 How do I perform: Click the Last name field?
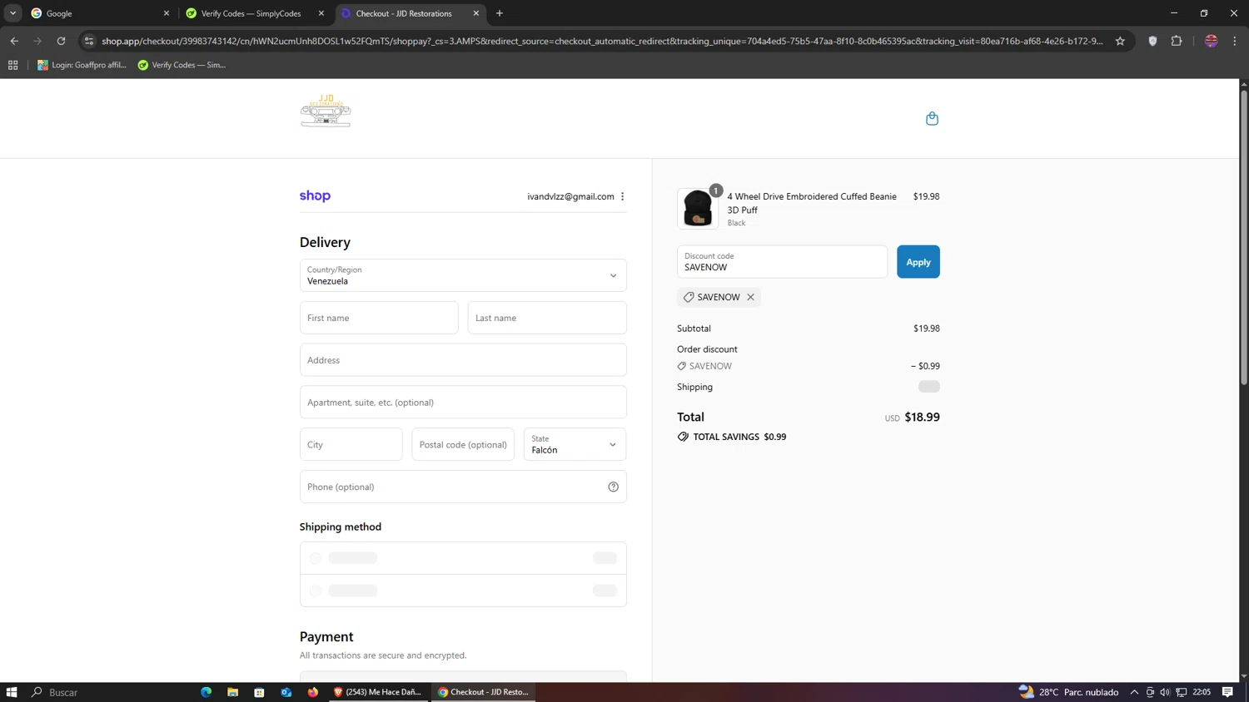pyautogui.click(x=547, y=318)
